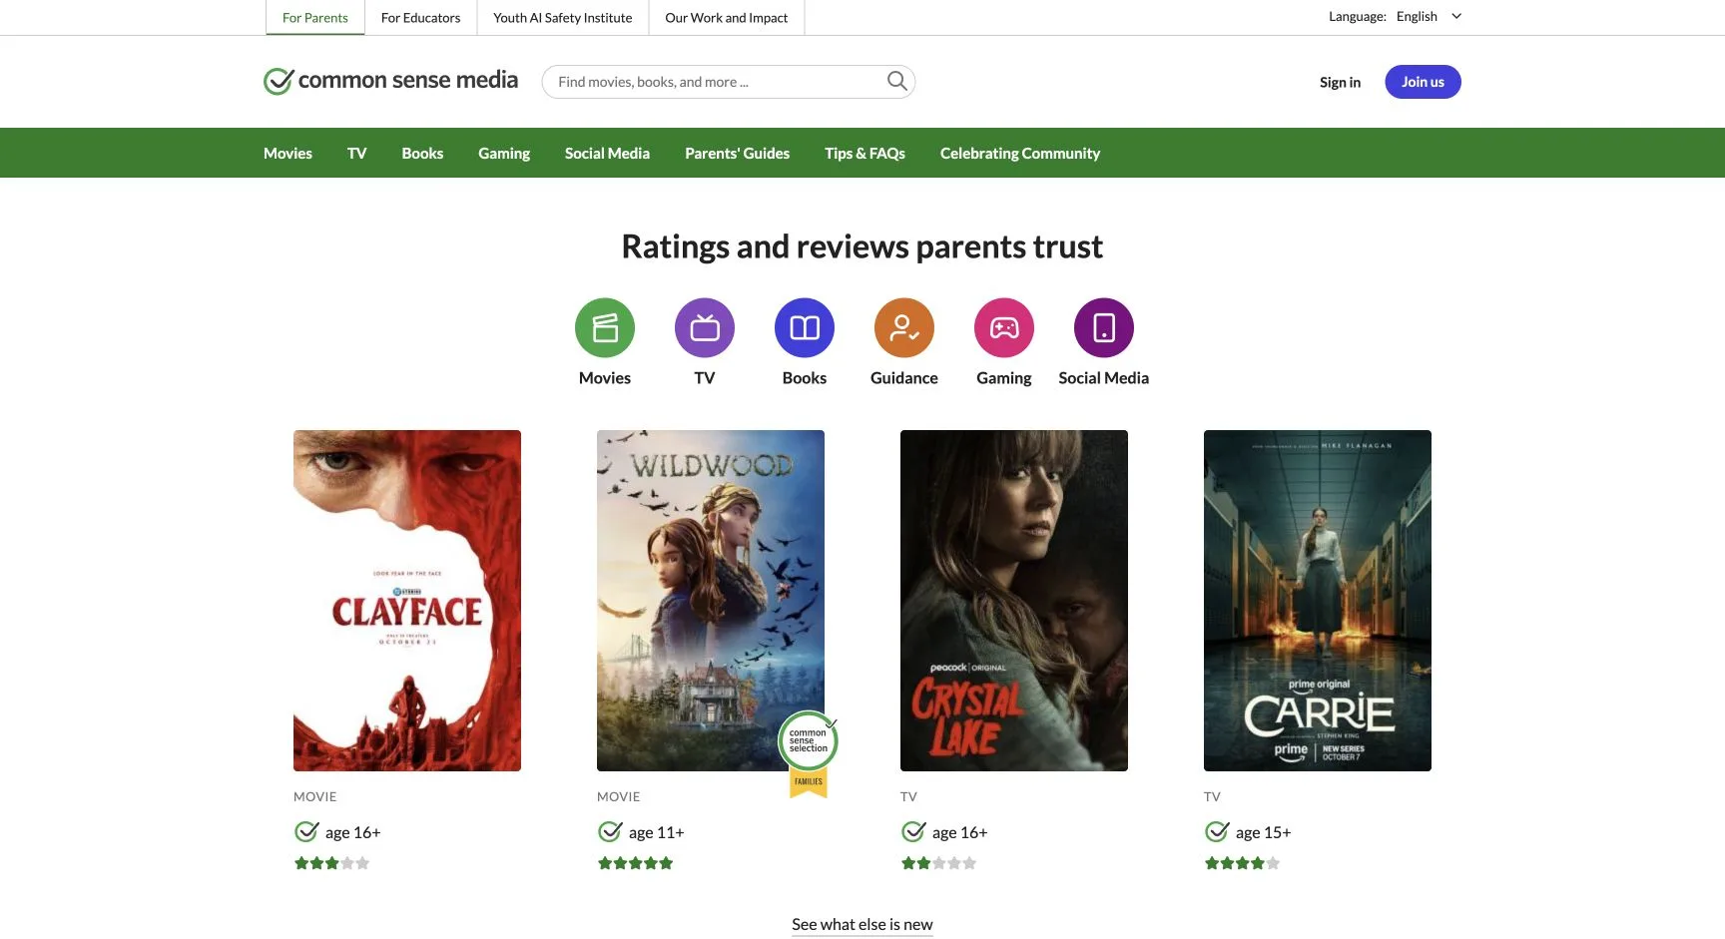
Task: Open the orange Guidance category icon
Action: pyautogui.click(x=904, y=327)
